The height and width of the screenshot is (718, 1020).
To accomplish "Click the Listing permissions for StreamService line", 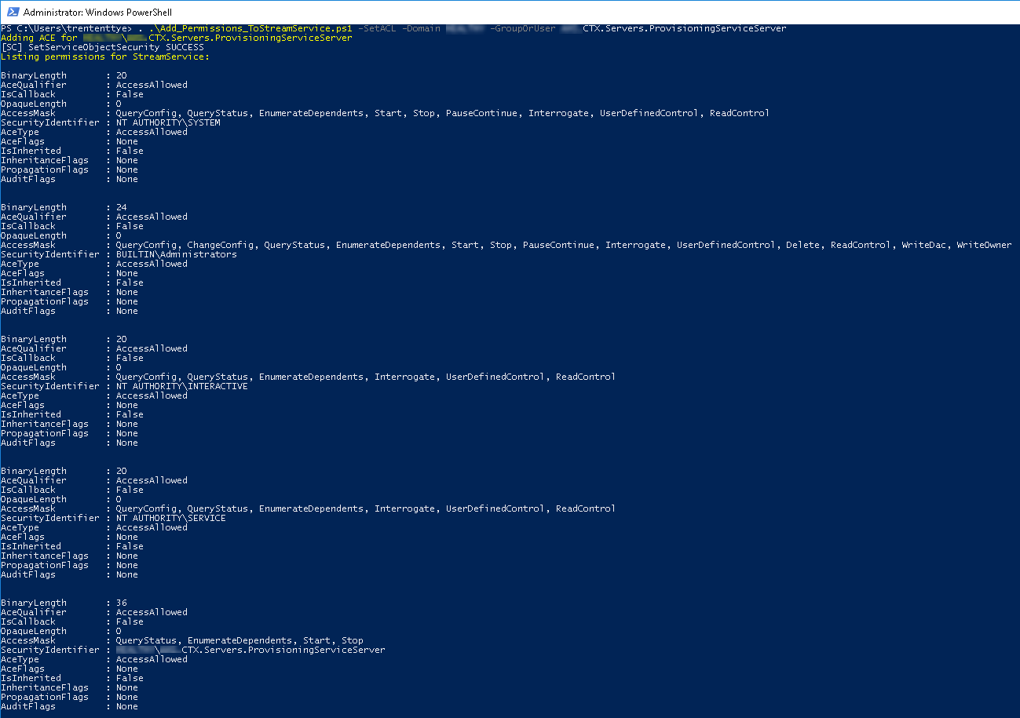I will click(x=104, y=56).
